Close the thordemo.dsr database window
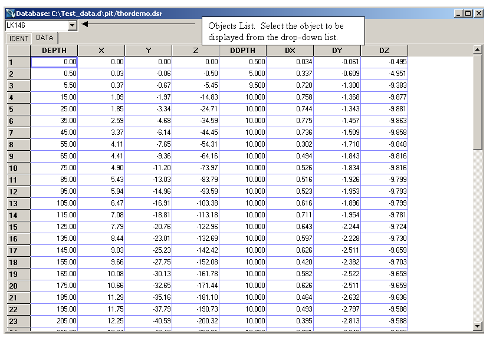Image resolution: width=496 pixels, height=341 pixels. [479, 14]
